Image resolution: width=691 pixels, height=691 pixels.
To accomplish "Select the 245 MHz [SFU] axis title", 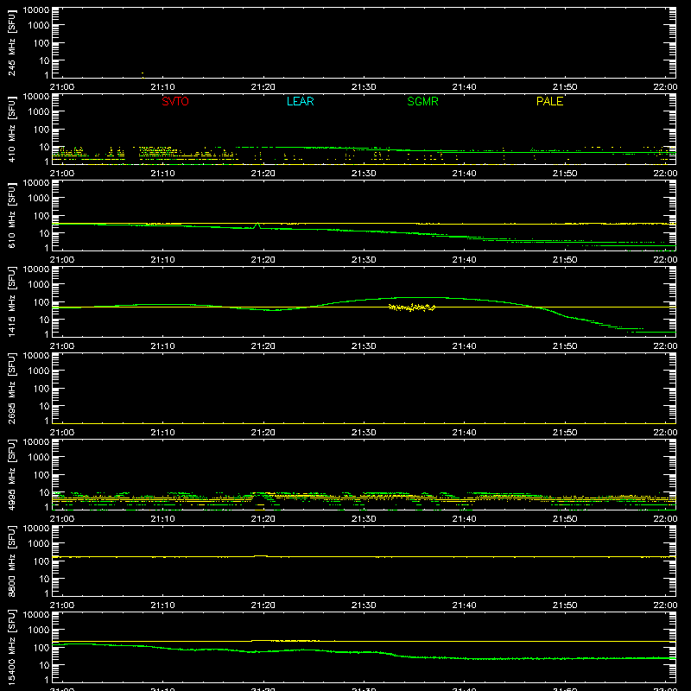I will (x=11, y=43).
